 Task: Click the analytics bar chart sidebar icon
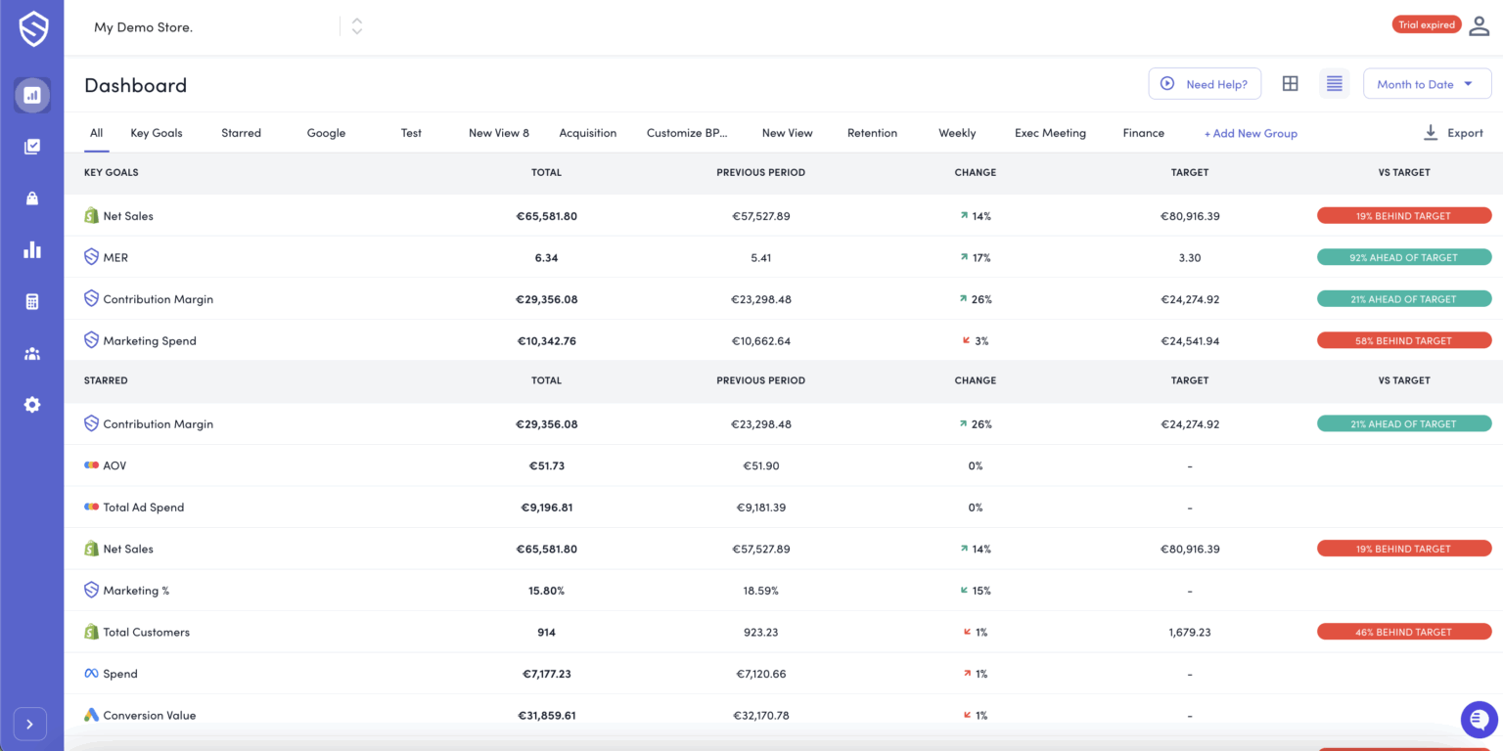(x=32, y=249)
